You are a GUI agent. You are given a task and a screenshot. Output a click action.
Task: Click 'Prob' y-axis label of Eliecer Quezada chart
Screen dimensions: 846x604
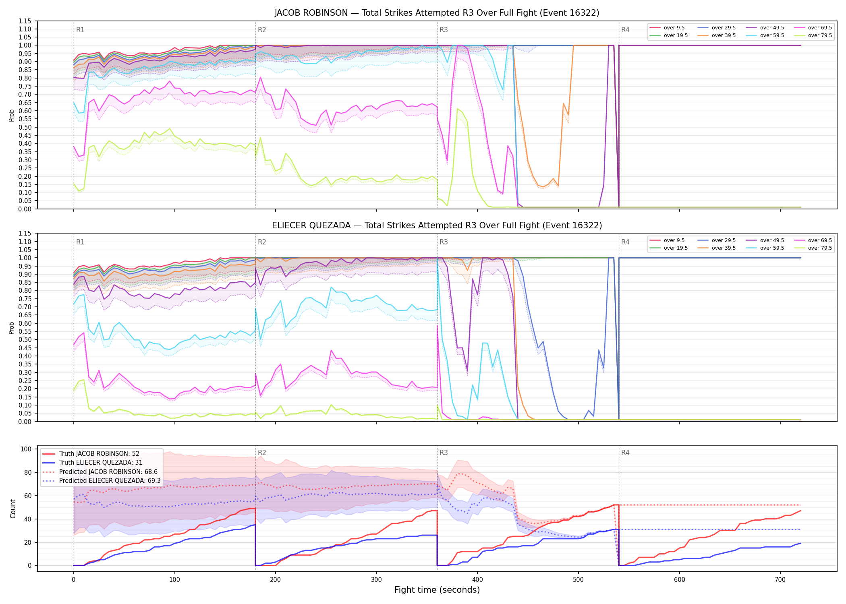tap(12, 328)
